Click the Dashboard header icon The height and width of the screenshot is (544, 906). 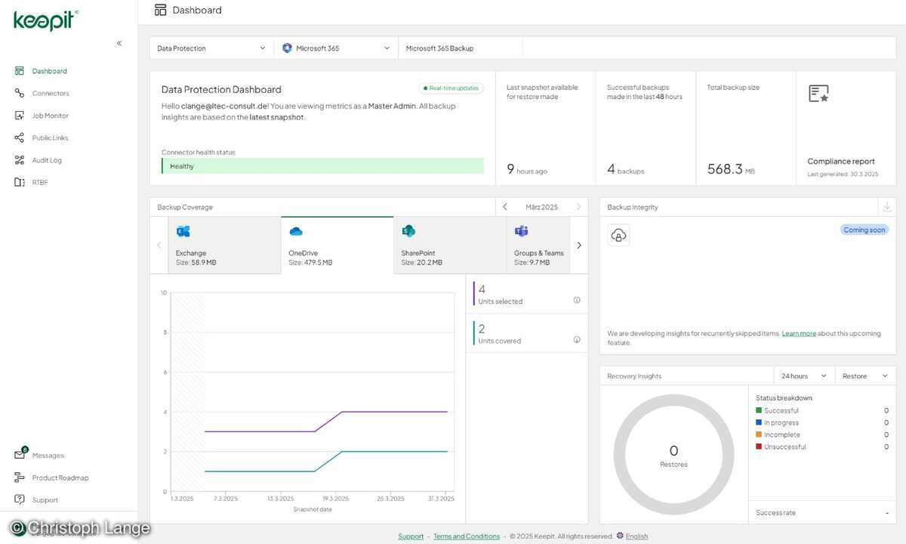pos(160,10)
